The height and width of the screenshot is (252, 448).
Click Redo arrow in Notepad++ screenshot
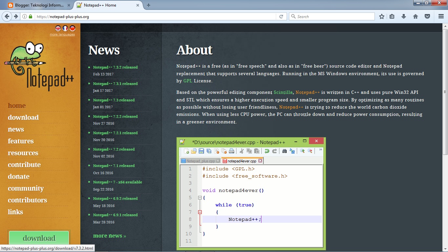click(x=275, y=151)
